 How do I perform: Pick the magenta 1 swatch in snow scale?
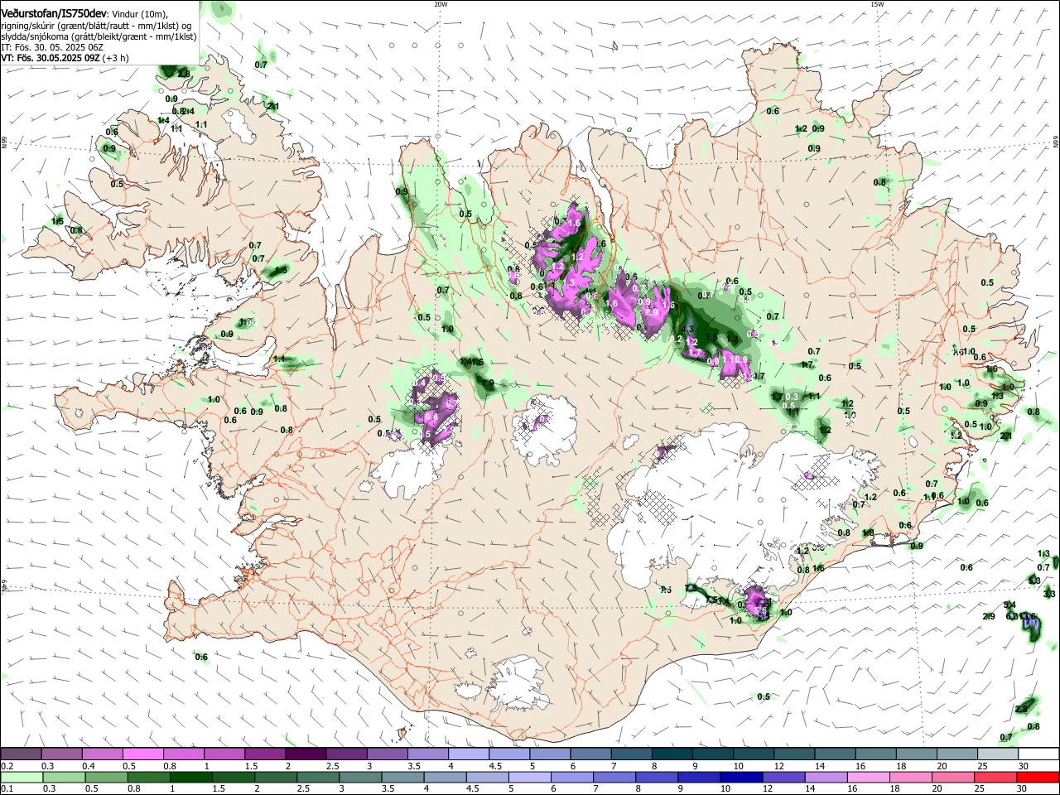click(x=224, y=754)
